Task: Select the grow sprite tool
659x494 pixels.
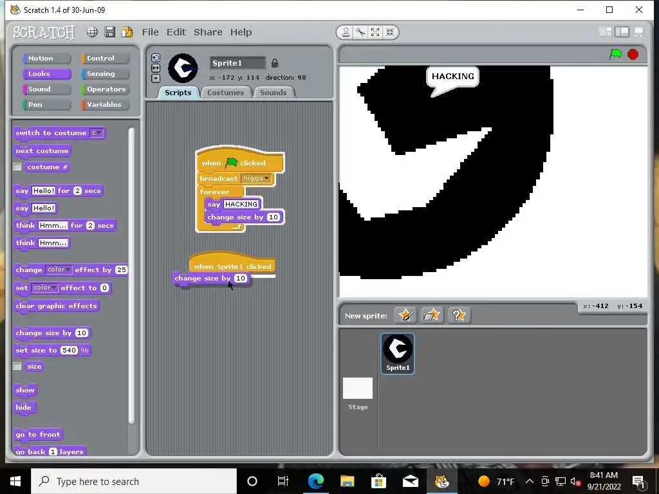Action: (x=375, y=32)
